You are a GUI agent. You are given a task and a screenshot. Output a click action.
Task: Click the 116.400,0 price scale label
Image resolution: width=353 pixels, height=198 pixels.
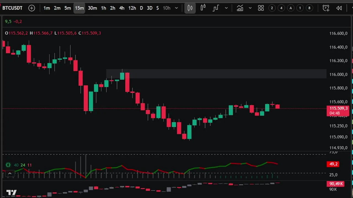tap(338, 47)
